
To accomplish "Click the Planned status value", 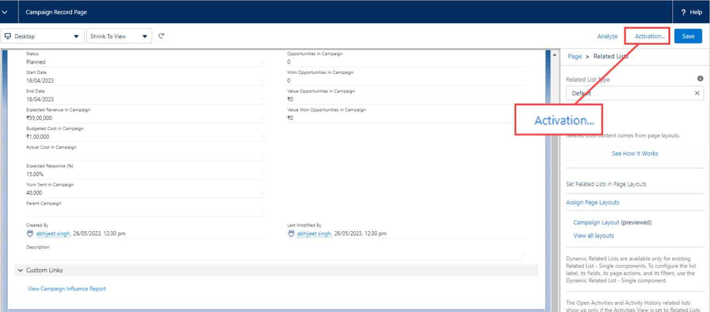I will [x=36, y=62].
